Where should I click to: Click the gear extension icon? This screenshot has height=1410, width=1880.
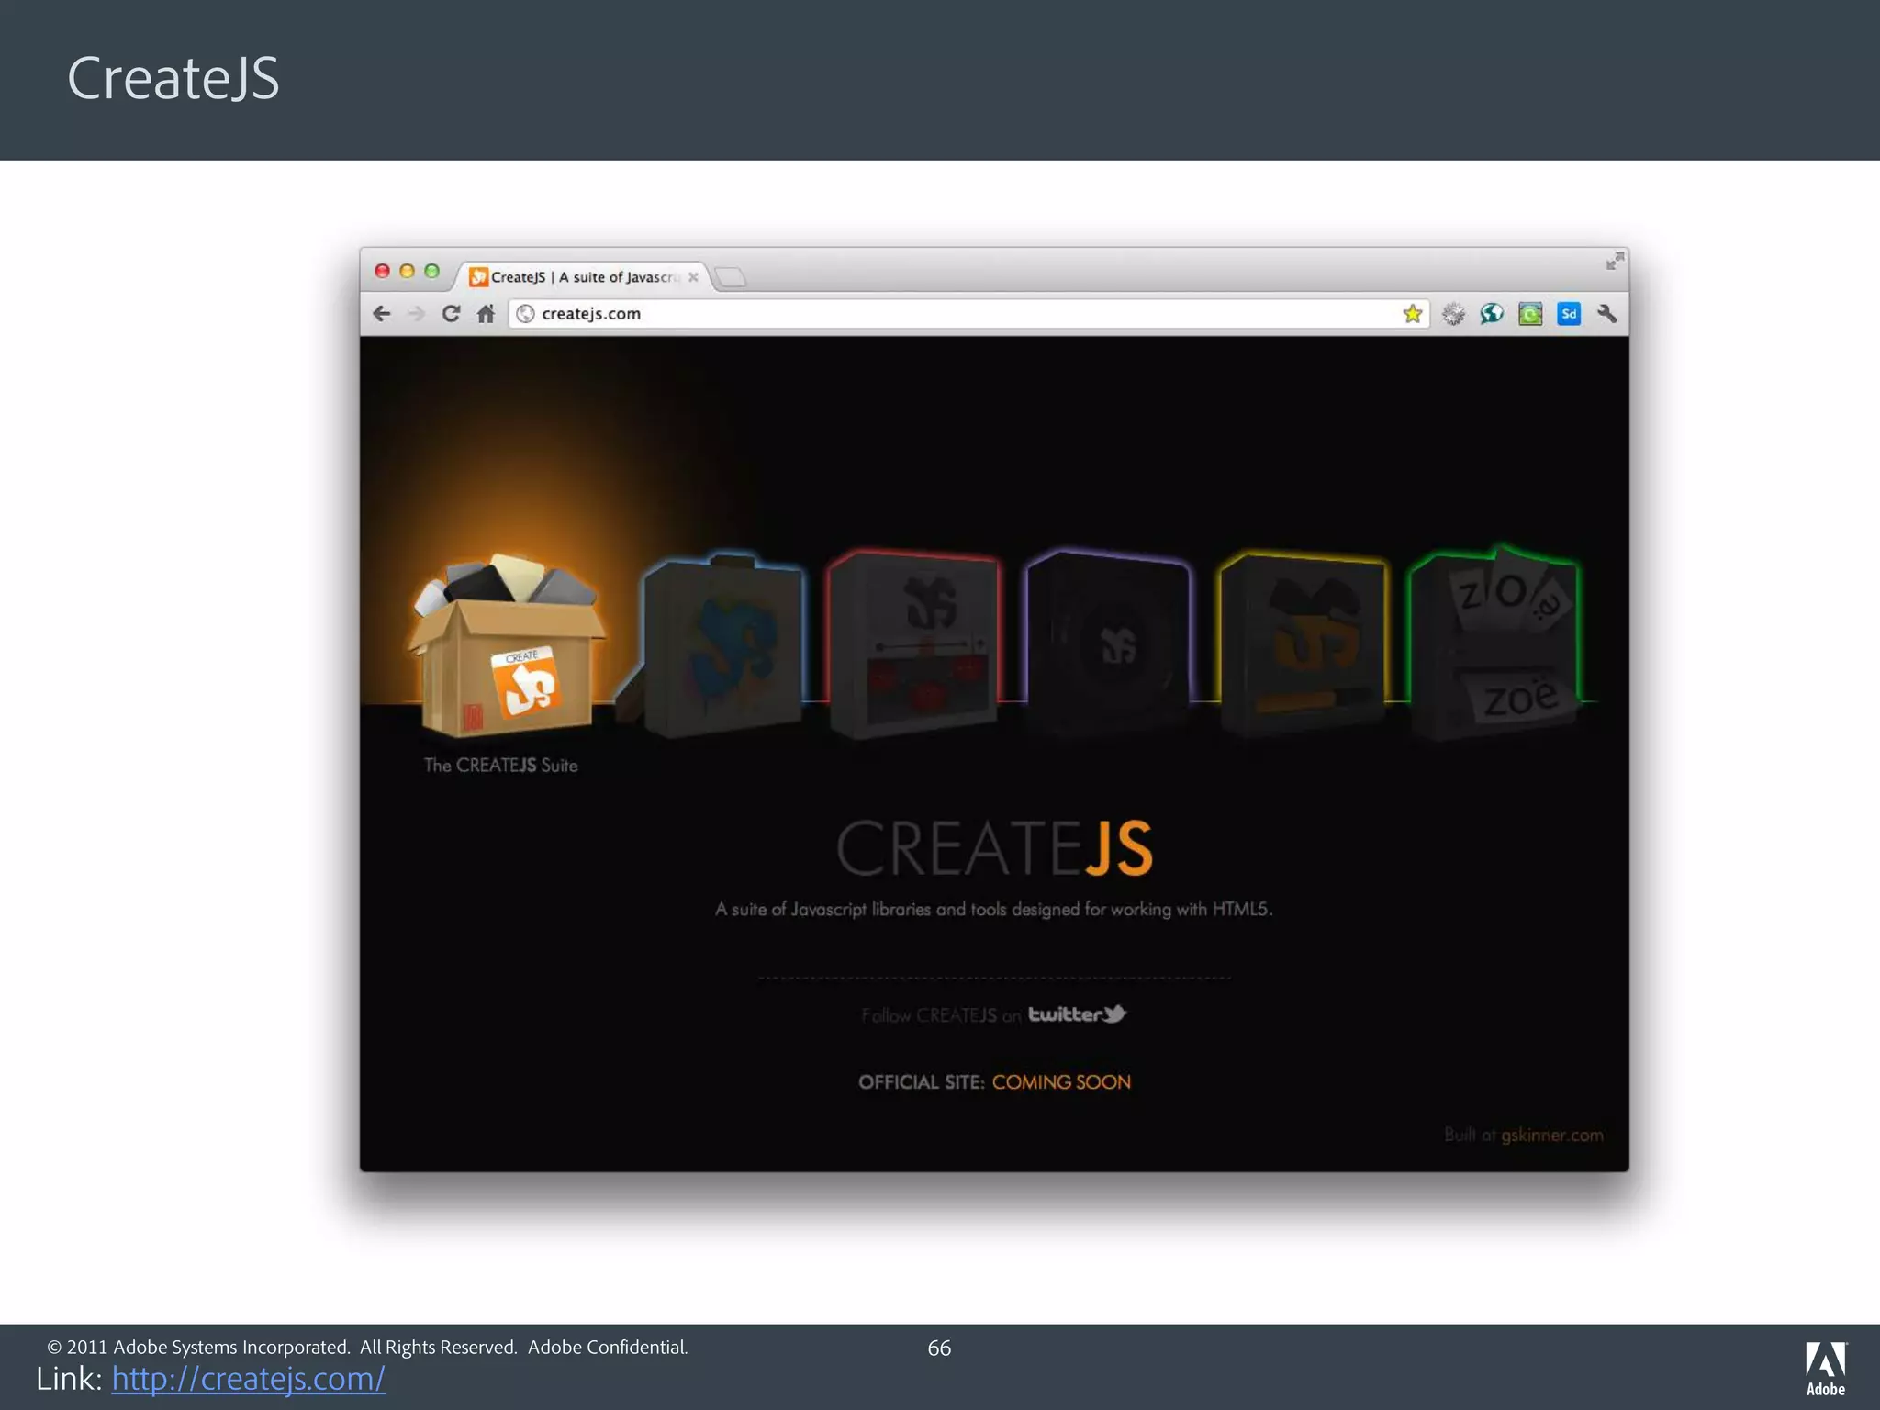coord(1453,315)
